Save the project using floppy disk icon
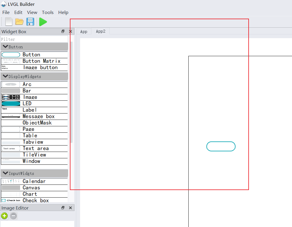Viewport: 292px width, 227px height. (x=30, y=22)
